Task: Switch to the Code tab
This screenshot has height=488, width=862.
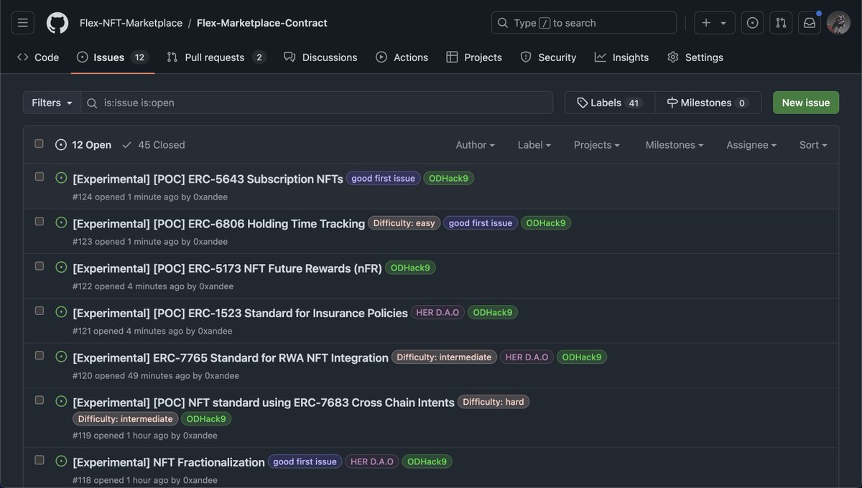Action: click(38, 57)
